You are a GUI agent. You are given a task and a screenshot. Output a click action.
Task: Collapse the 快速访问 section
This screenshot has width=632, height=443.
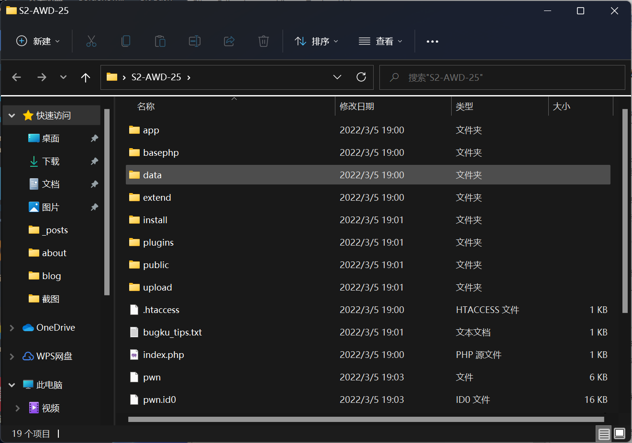point(12,116)
